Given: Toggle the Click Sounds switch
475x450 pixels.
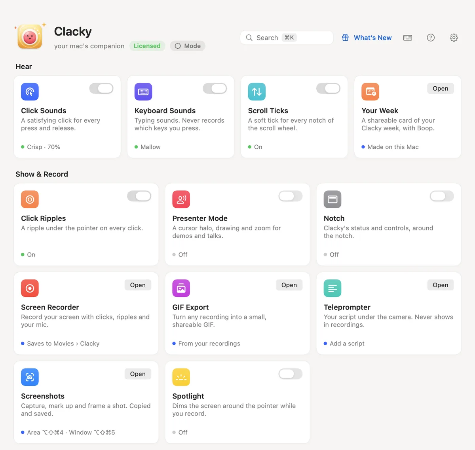Looking at the screenshot, I should pyautogui.click(x=101, y=88).
